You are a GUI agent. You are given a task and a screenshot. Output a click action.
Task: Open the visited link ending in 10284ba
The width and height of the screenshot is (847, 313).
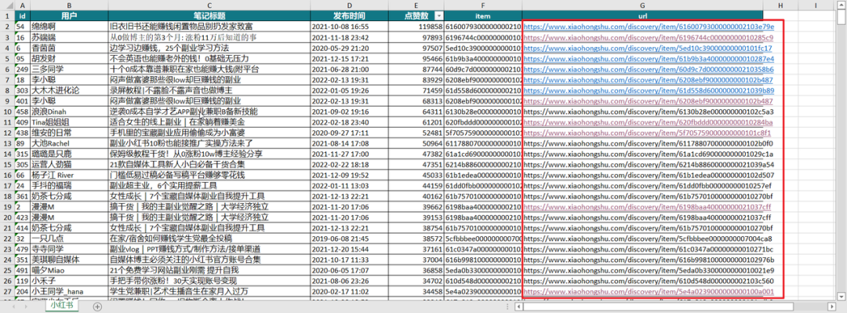[649, 122]
